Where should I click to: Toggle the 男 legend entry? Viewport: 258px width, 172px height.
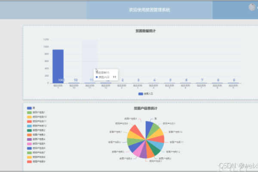coord(31,108)
